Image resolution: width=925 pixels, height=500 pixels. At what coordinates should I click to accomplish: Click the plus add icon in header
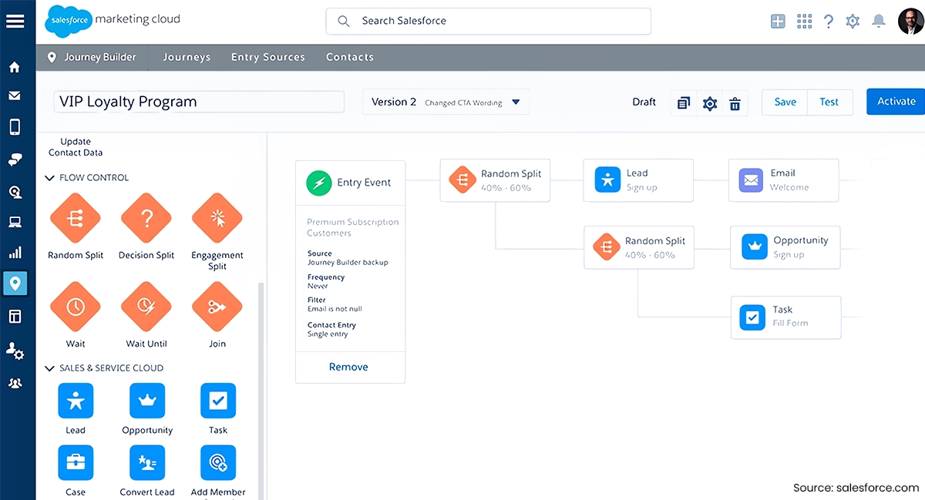coord(779,22)
